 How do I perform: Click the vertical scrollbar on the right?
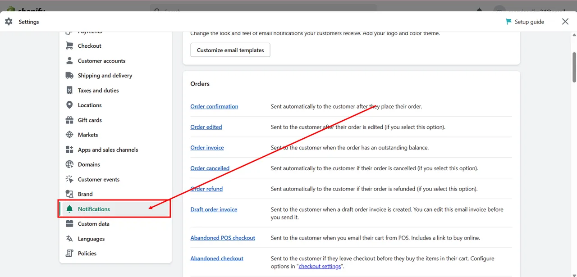(574, 68)
